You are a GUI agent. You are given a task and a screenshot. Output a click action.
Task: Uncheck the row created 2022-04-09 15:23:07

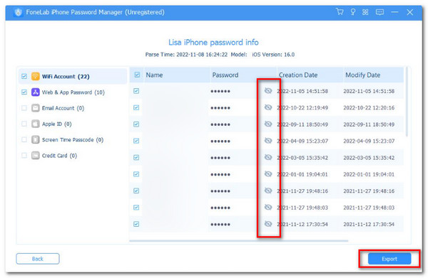[x=136, y=141]
